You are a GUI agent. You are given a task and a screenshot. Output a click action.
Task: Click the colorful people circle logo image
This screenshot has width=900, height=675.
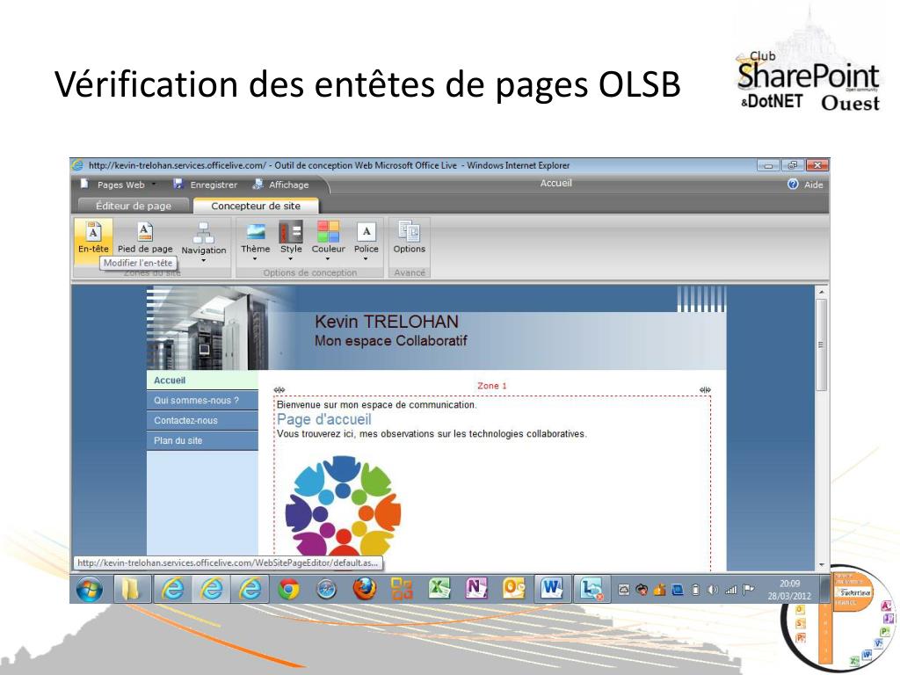tap(343, 505)
